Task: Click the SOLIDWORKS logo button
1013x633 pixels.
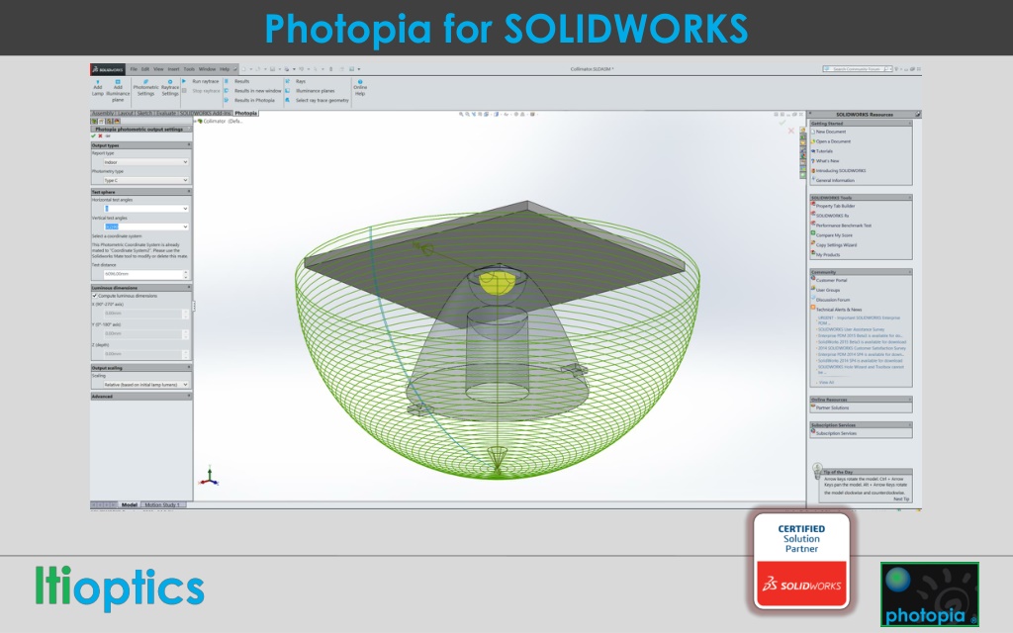Action: point(107,69)
